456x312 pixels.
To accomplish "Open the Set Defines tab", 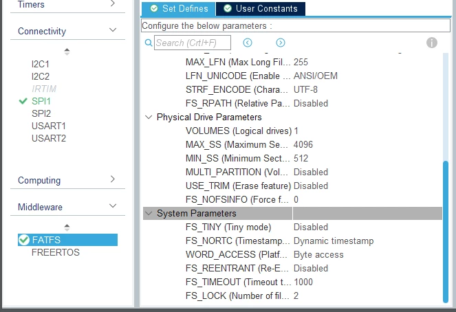I will pyautogui.click(x=179, y=9).
